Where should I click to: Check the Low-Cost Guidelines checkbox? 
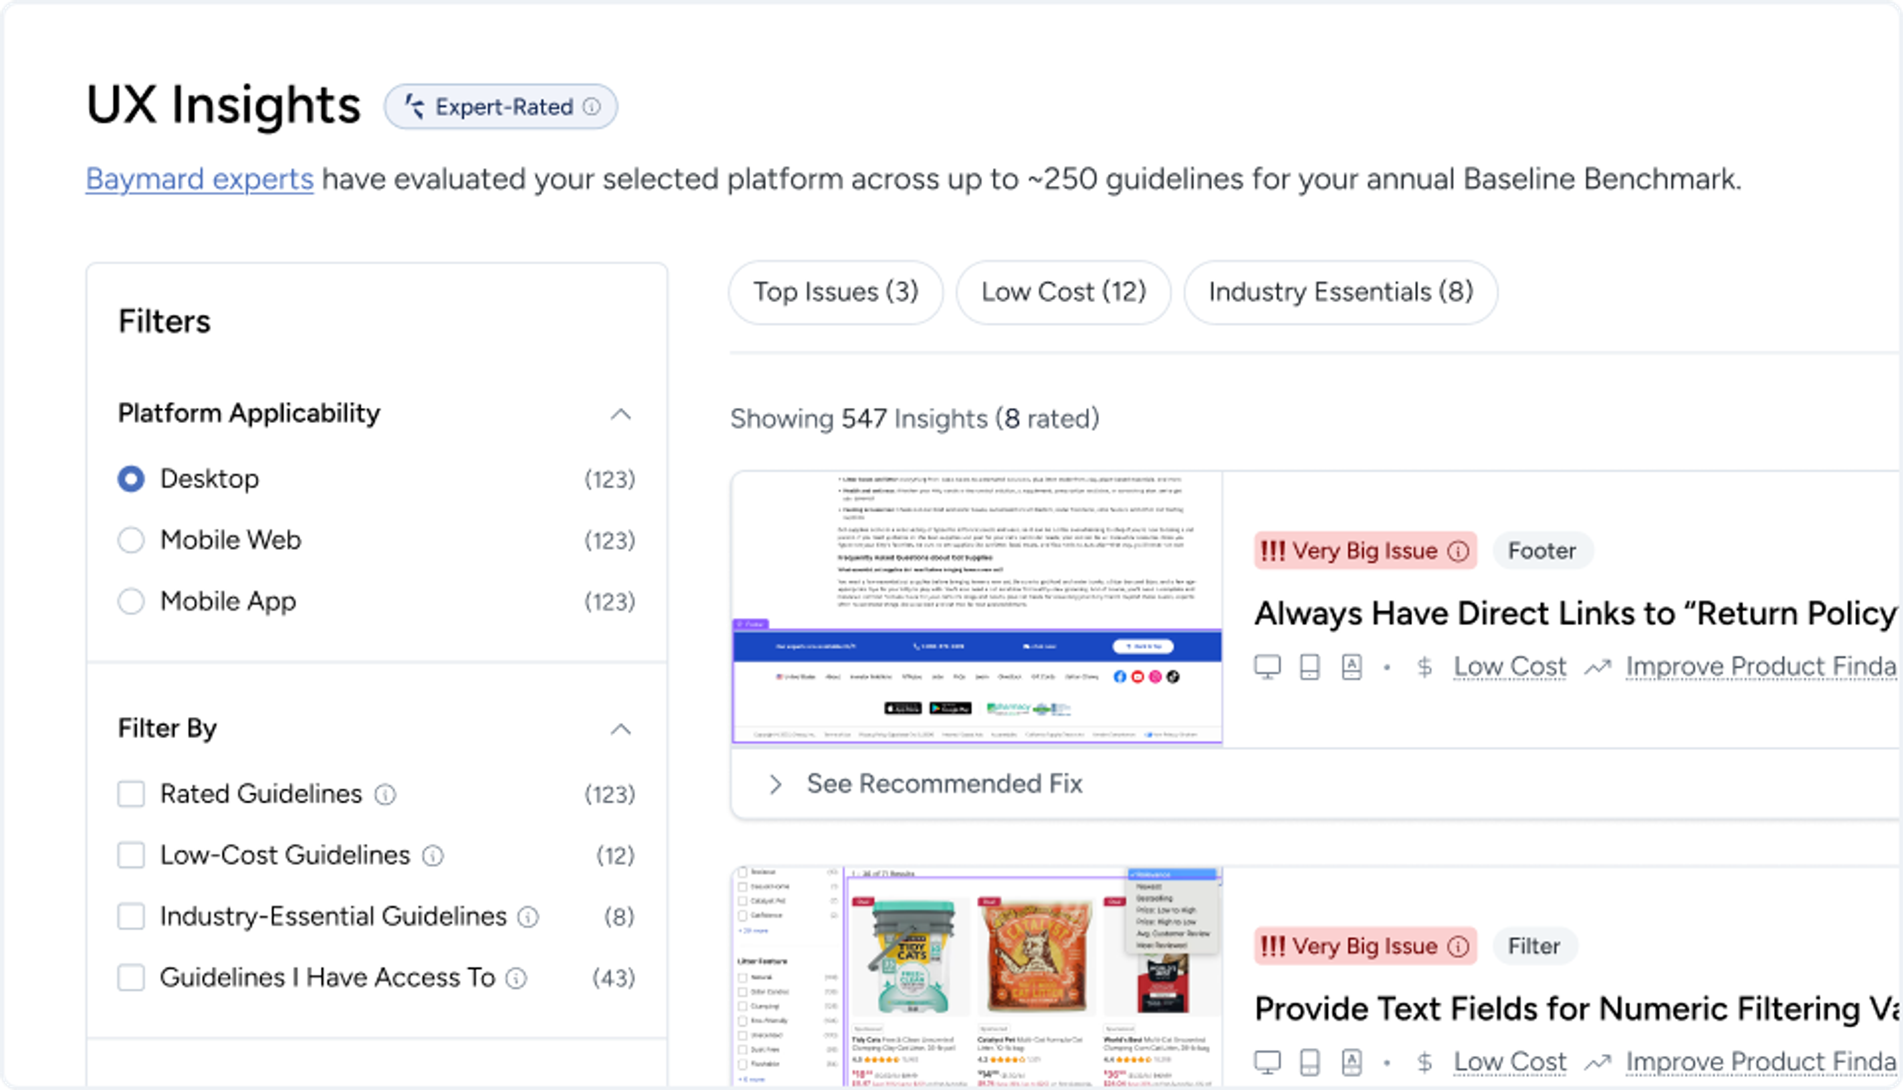coord(131,856)
